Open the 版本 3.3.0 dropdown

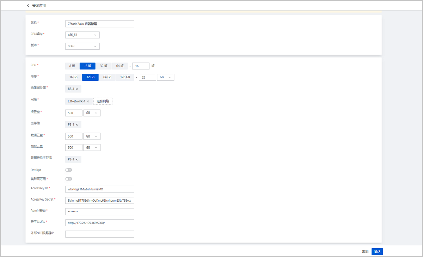(82, 46)
